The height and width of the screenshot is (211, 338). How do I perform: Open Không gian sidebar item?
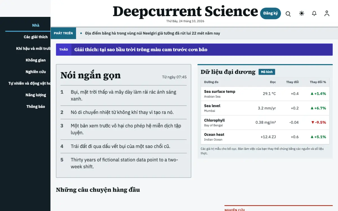tap(36, 60)
